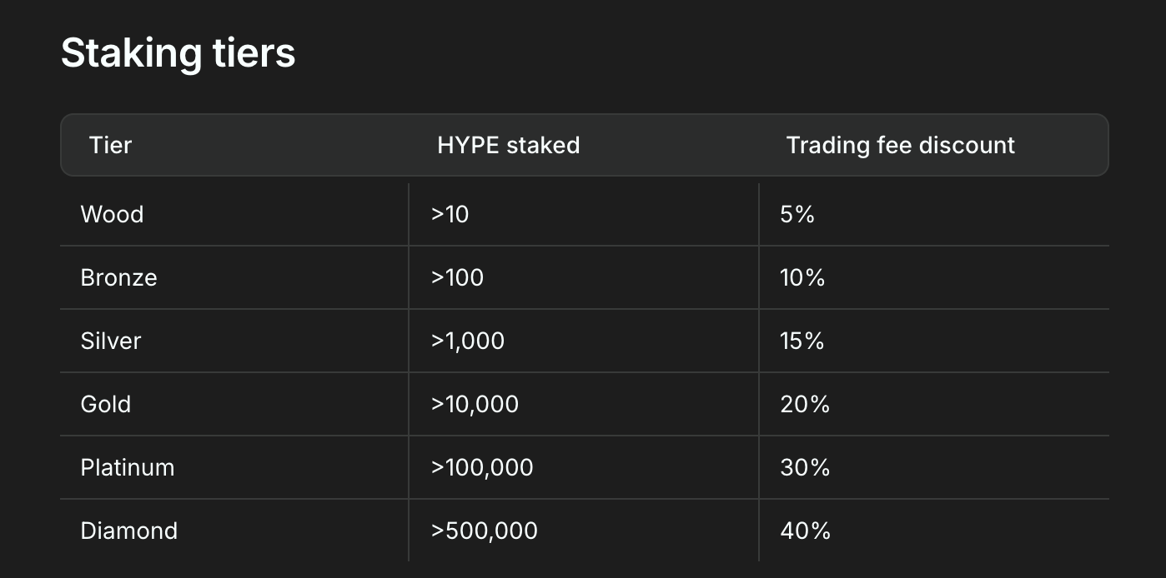
Task: Click the >10 staked amount
Action: pos(450,214)
